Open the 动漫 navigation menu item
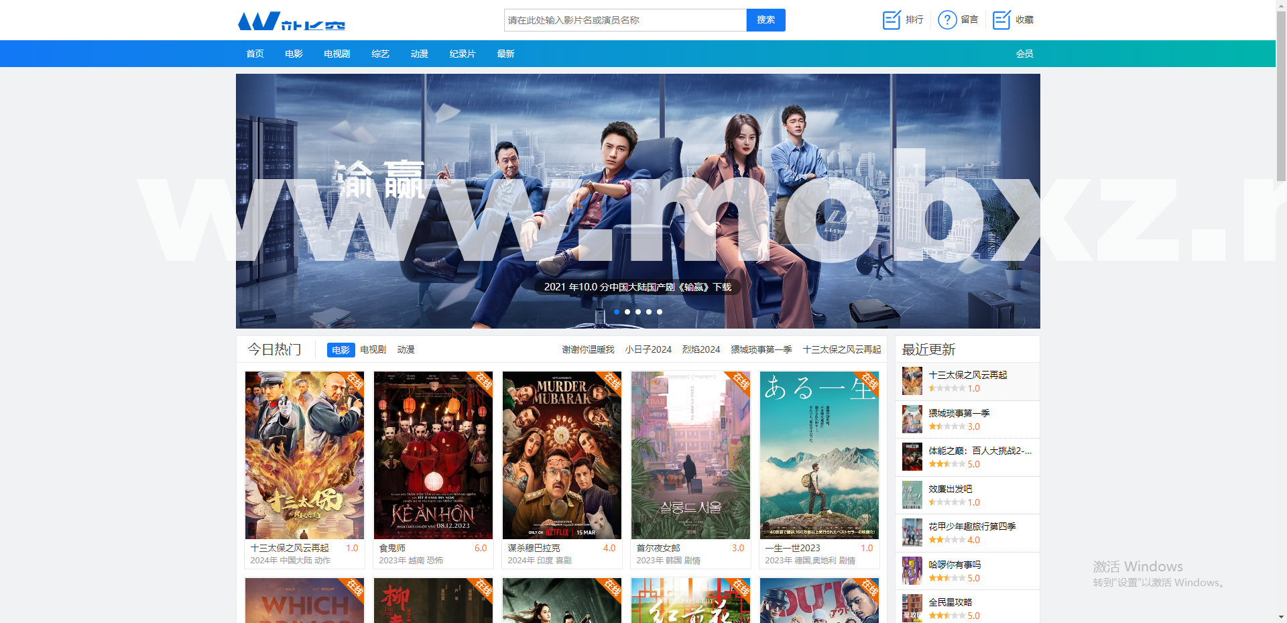This screenshot has width=1287, height=623. 419,54
